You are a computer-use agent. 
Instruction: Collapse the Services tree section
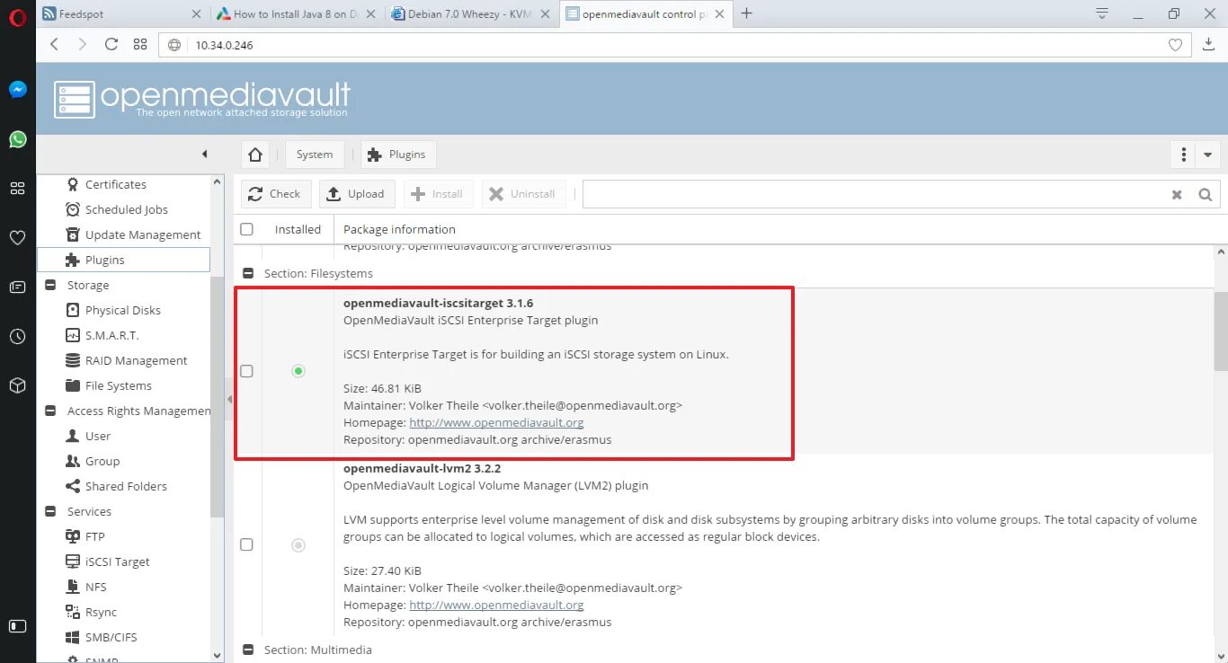(x=50, y=511)
